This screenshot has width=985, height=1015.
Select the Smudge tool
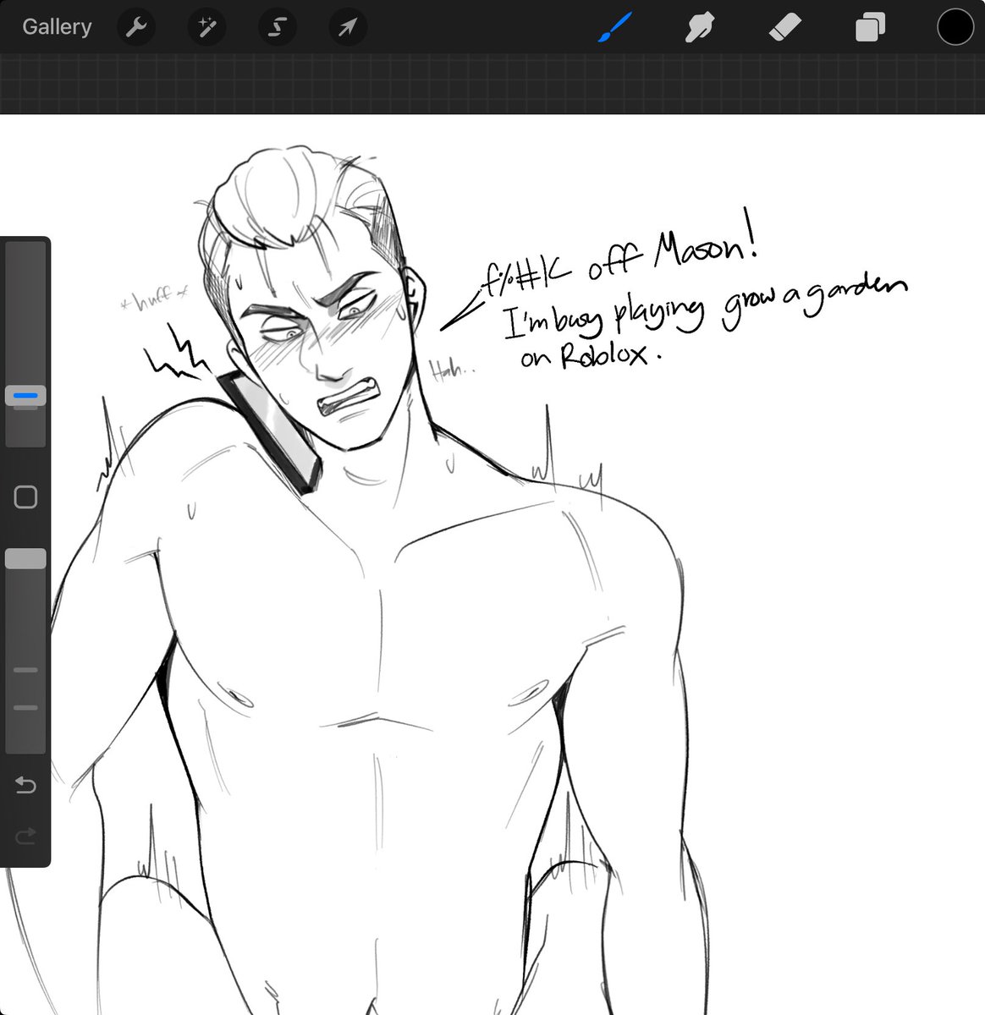tap(699, 28)
